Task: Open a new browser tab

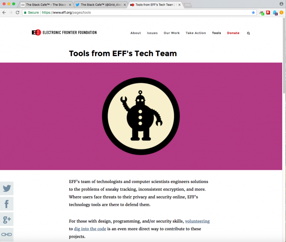Action: click(188, 5)
